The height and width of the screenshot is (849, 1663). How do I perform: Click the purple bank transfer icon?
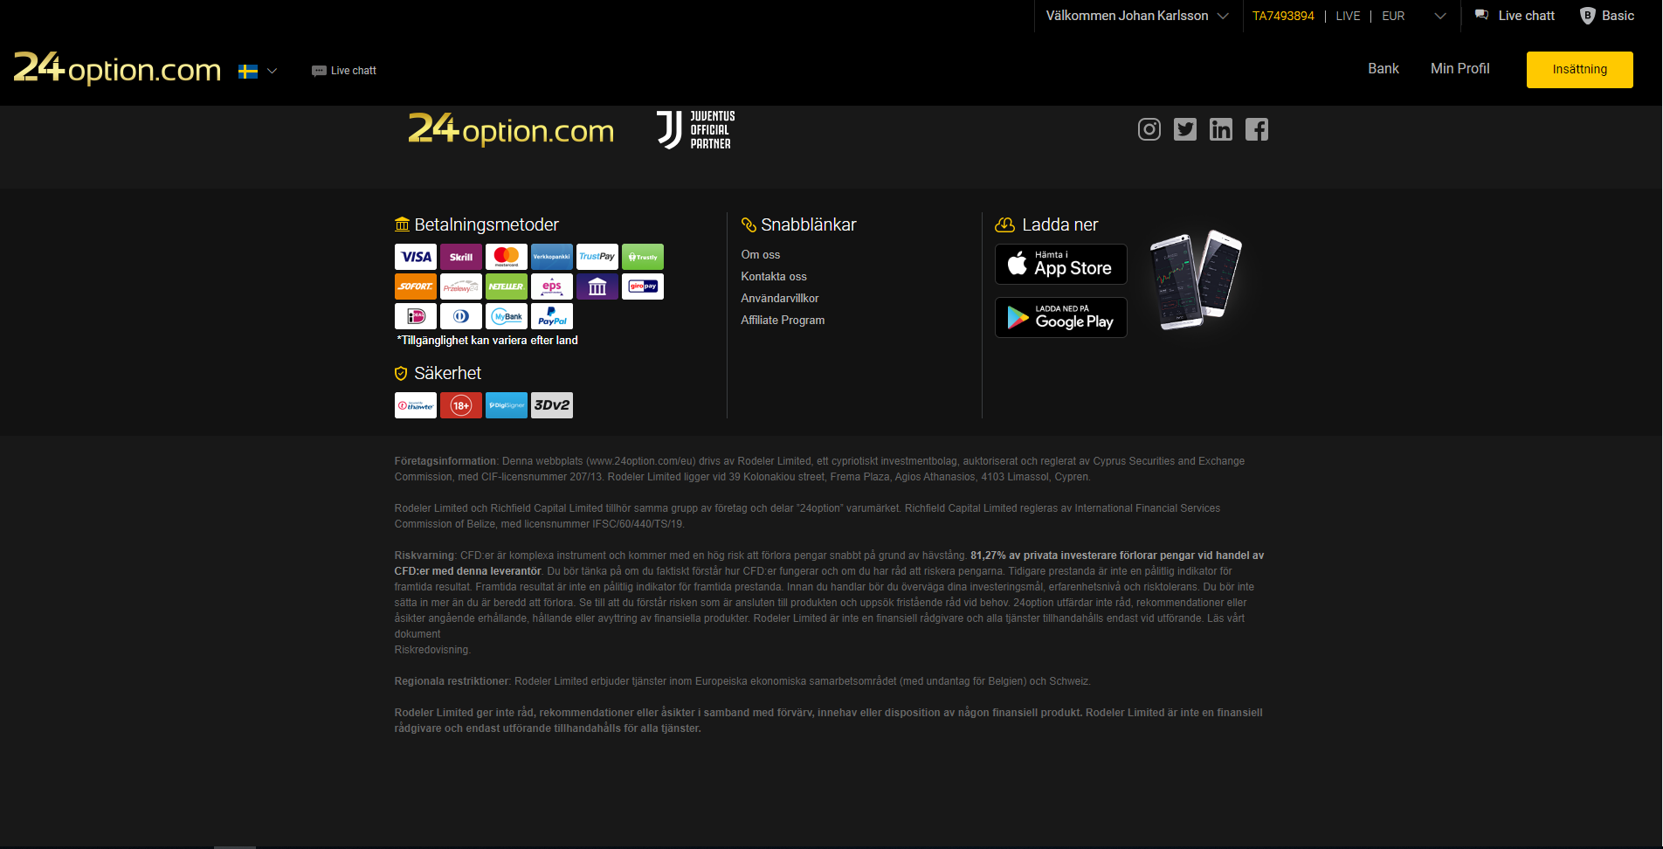(597, 286)
